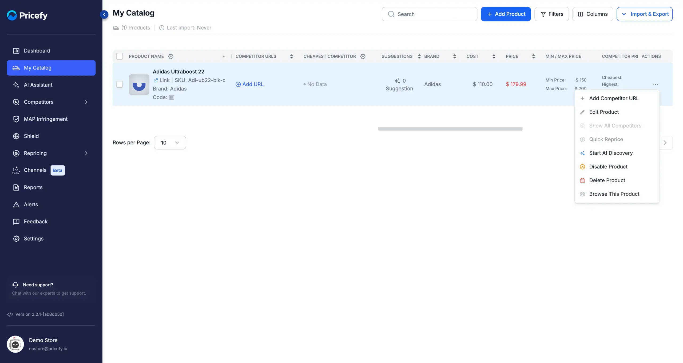This screenshot has height=363, width=683.
Task: Open Dashboard from the sidebar
Action: click(x=51, y=51)
